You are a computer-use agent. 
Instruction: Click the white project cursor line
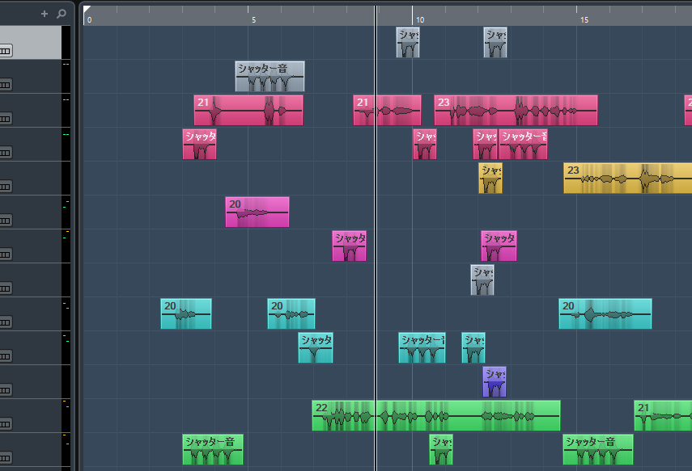[376, 238]
